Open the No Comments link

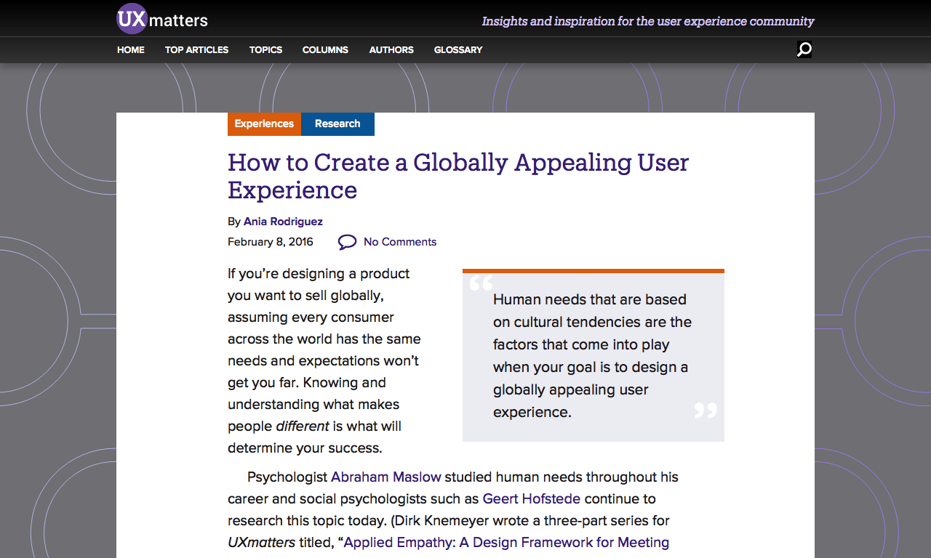click(x=400, y=242)
